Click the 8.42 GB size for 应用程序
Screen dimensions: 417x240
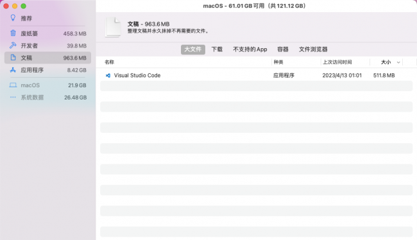coord(76,70)
